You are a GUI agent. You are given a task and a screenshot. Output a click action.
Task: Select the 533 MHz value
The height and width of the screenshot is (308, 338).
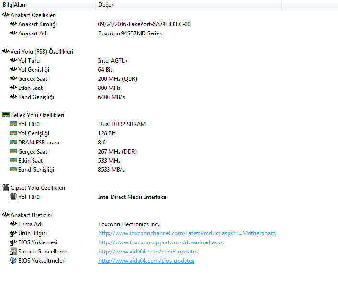point(109,161)
